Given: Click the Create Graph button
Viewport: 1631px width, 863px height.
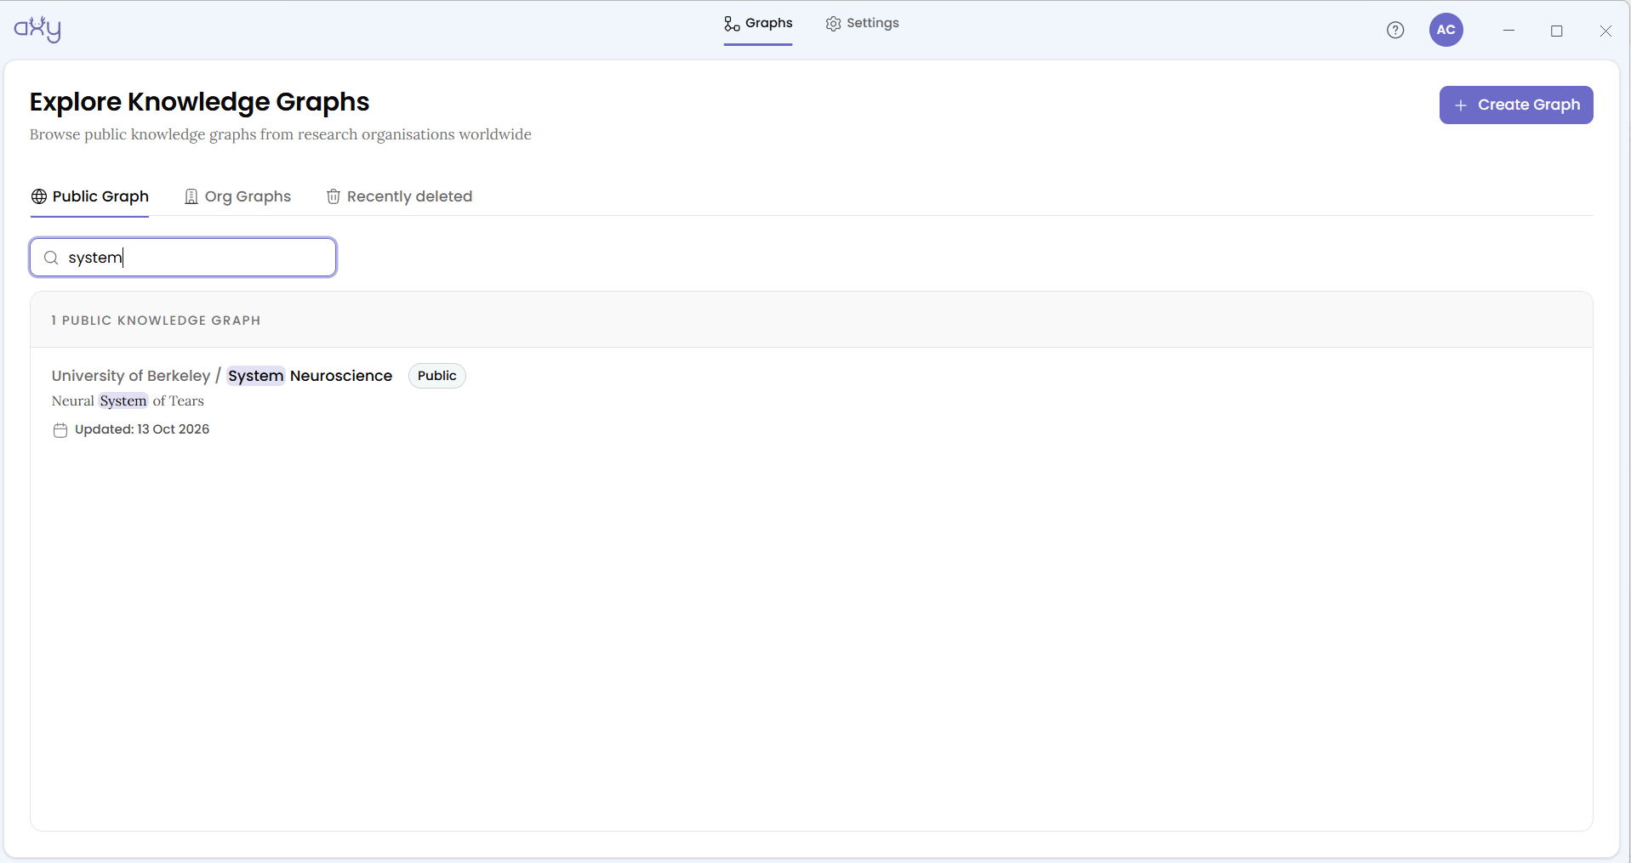Looking at the screenshot, I should click(1516, 105).
